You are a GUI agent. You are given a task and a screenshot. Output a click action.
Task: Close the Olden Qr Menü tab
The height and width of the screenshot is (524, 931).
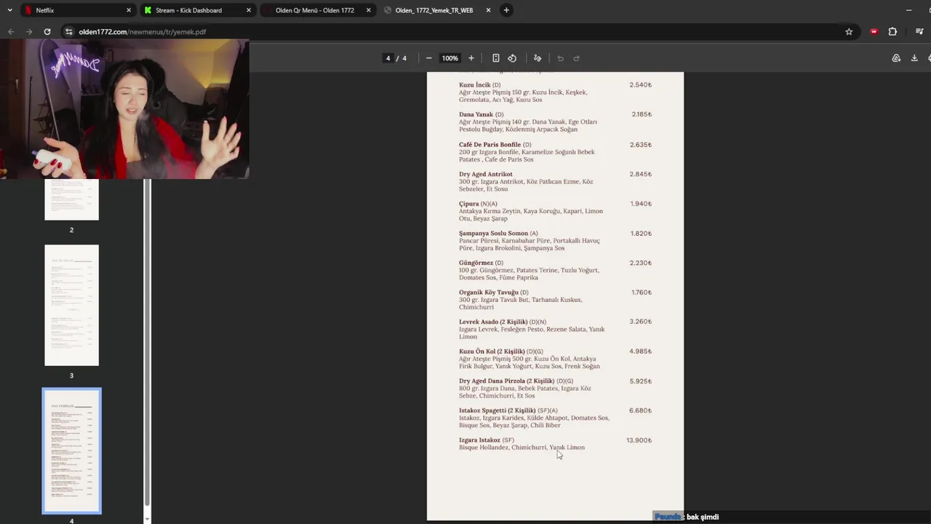coord(369,10)
